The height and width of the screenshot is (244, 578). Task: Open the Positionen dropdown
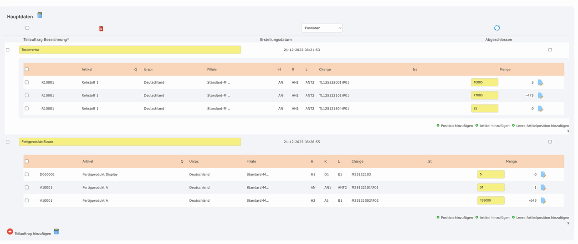[x=322, y=28]
